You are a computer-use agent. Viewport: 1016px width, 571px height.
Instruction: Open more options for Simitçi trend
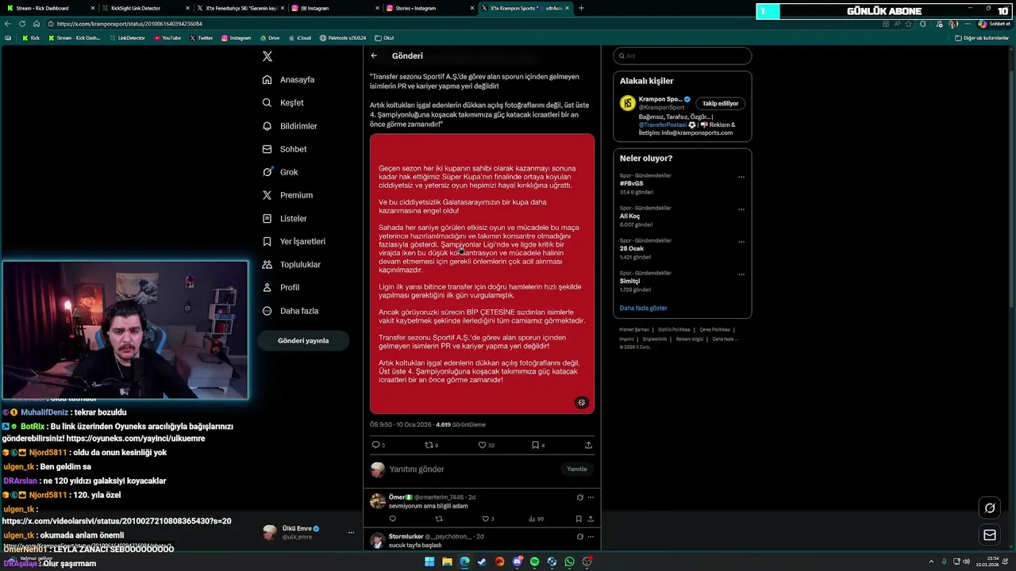pyautogui.click(x=741, y=274)
